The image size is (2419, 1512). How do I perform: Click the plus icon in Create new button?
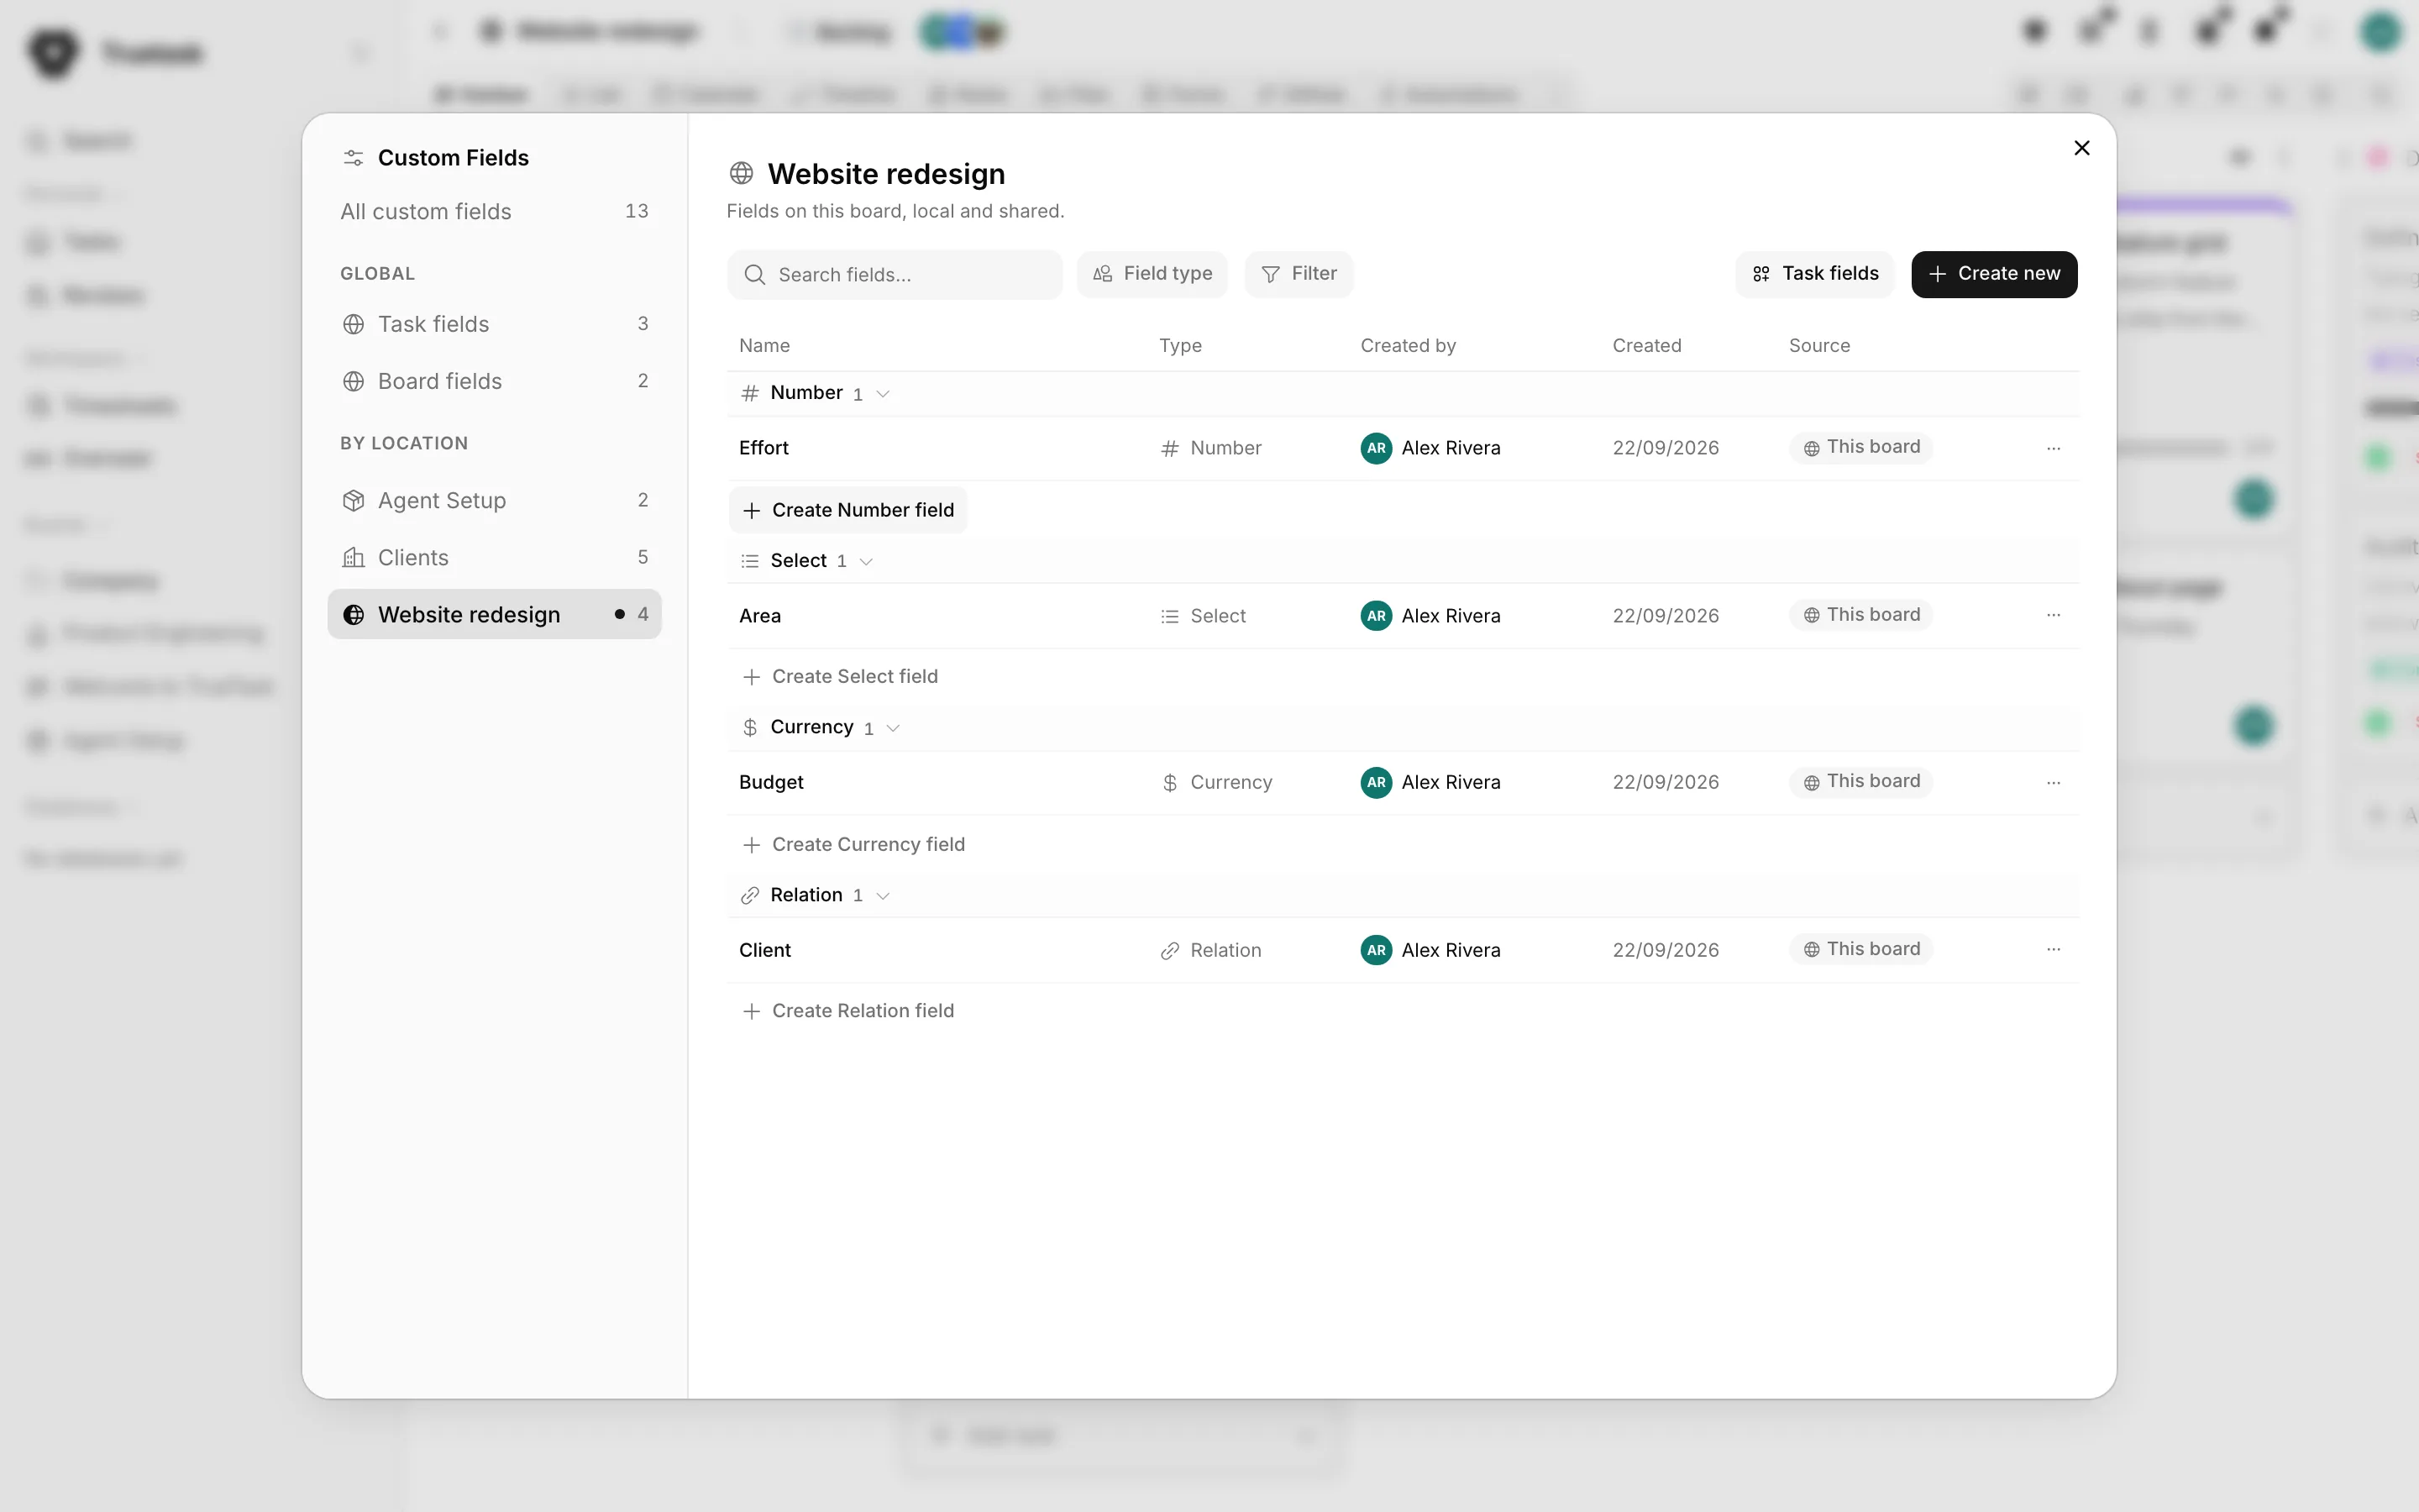point(1937,274)
